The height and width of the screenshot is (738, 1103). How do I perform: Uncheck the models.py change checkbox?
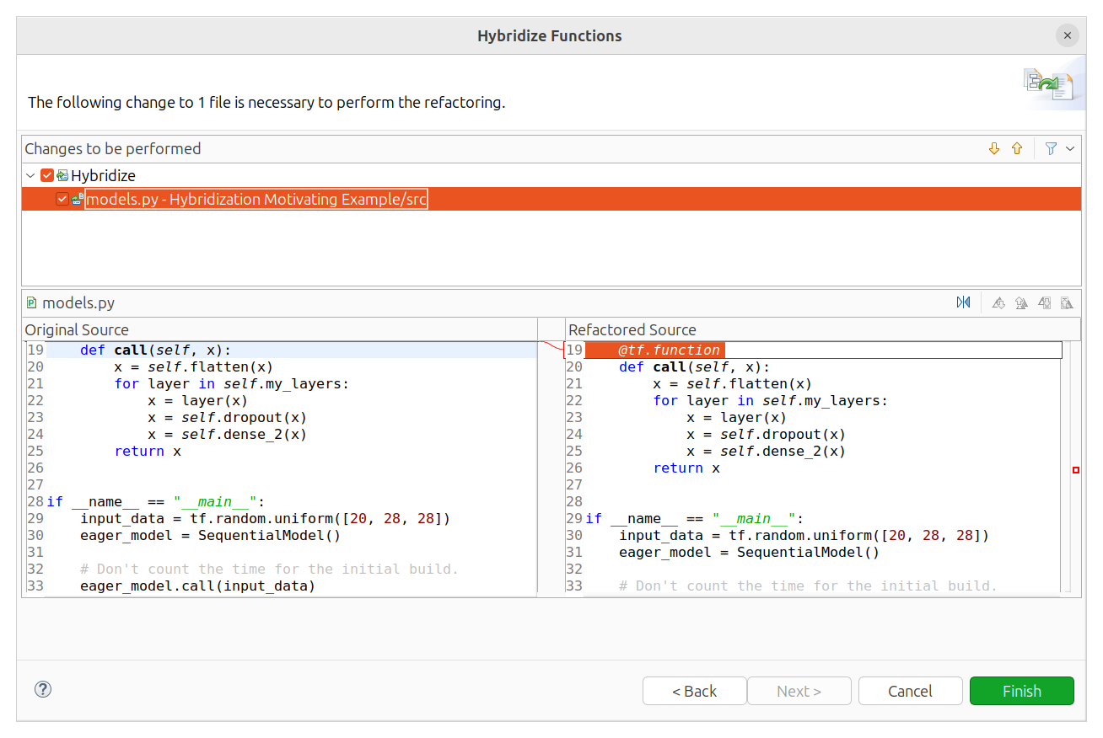[62, 199]
